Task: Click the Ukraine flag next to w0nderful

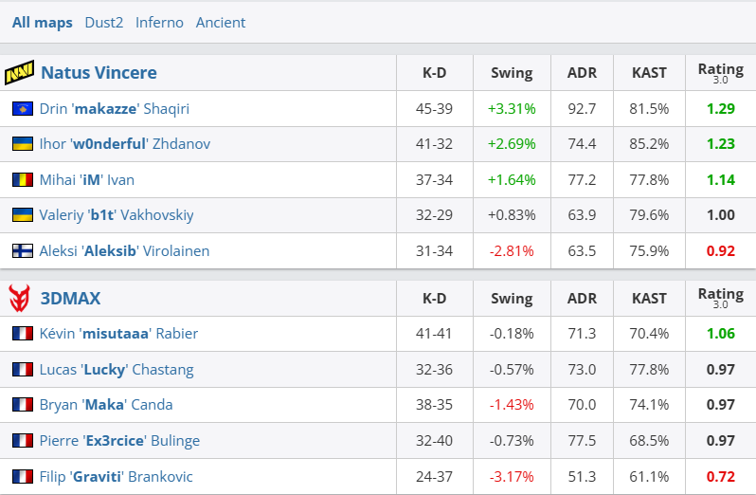Action: tap(23, 144)
